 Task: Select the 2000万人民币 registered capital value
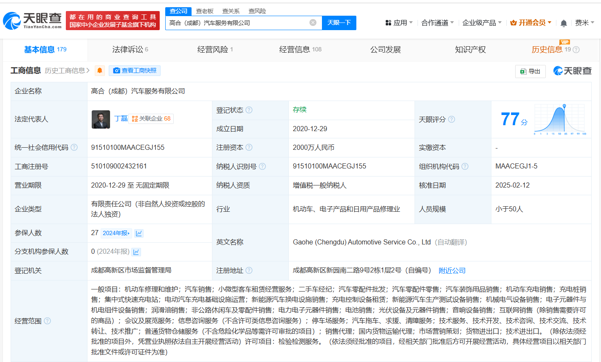point(313,148)
